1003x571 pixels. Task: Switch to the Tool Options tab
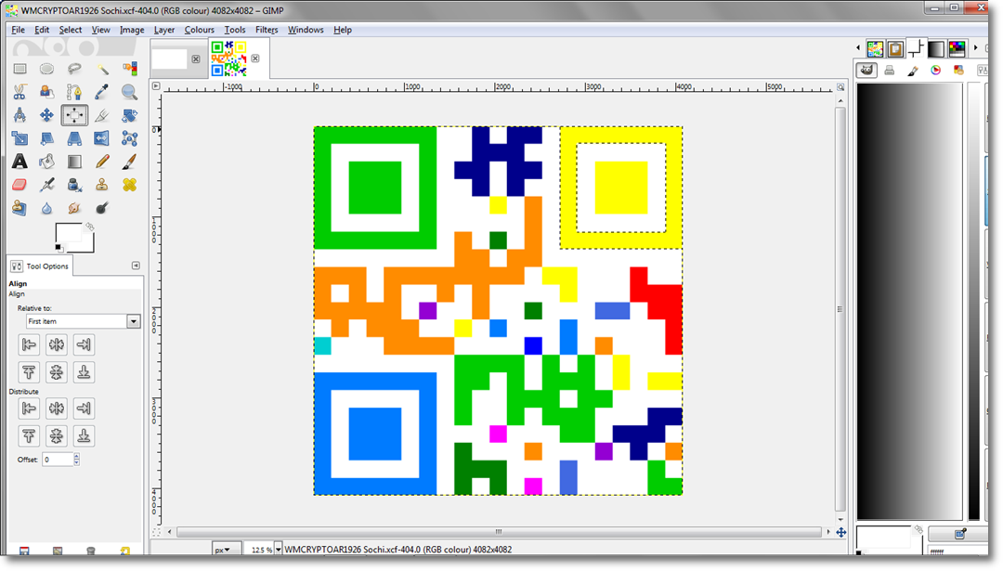point(40,266)
